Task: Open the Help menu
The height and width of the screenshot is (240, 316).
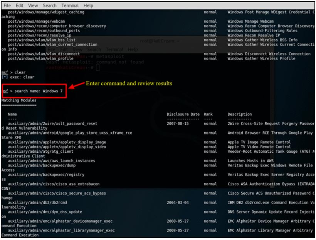Action: coord(88,6)
